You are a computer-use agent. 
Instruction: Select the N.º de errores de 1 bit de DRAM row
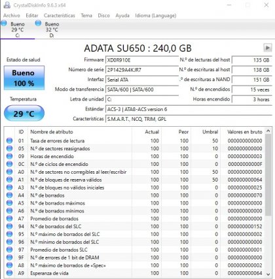click(134, 257)
